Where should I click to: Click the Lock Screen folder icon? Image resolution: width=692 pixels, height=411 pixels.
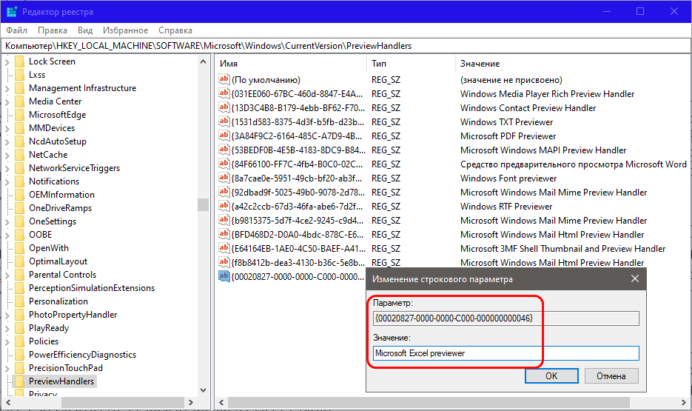[x=19, y=61]
